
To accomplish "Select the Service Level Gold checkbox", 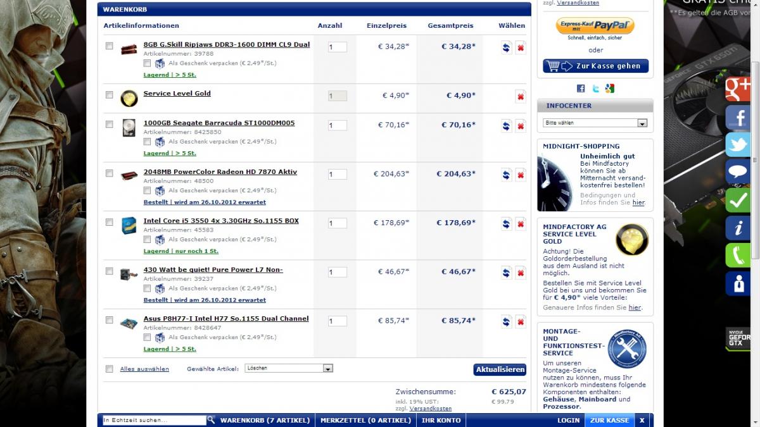I will [109, 95].
